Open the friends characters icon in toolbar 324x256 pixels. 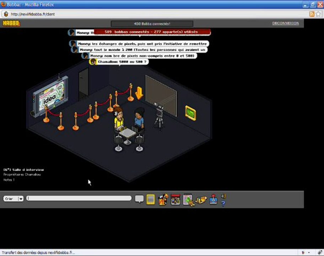pos(163,199)
